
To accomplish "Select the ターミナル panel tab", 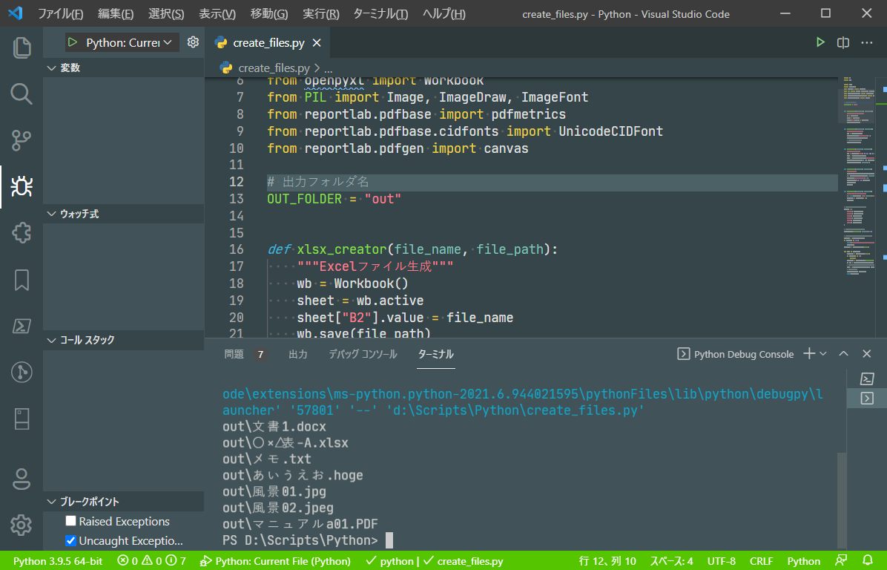I will [x=435, y=354].
